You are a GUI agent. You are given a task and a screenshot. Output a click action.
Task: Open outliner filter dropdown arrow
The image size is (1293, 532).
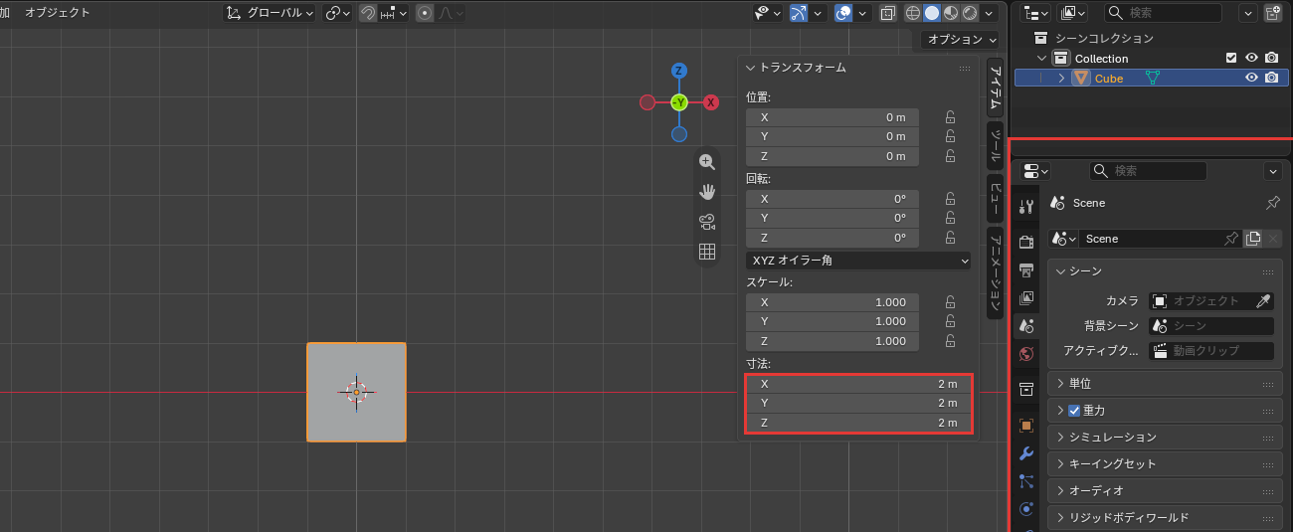click(x=1248, y=13)
